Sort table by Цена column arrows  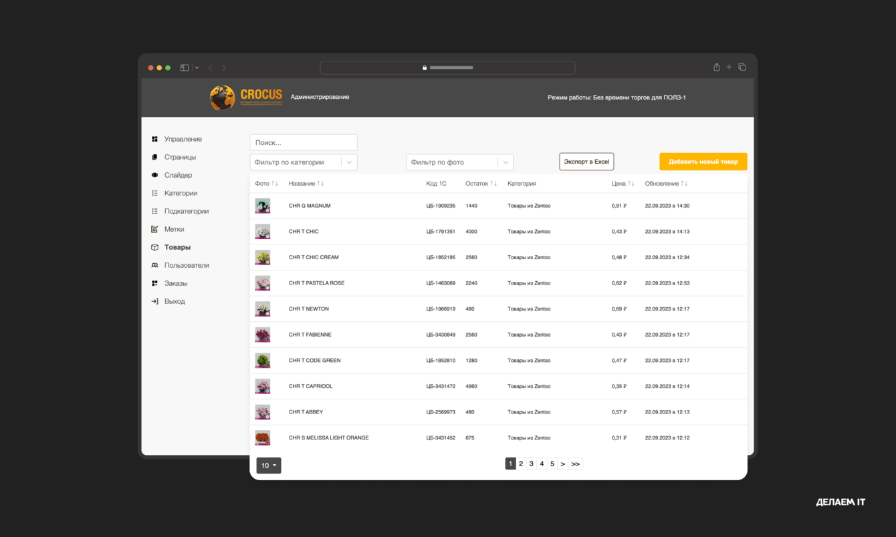point(631,184)
